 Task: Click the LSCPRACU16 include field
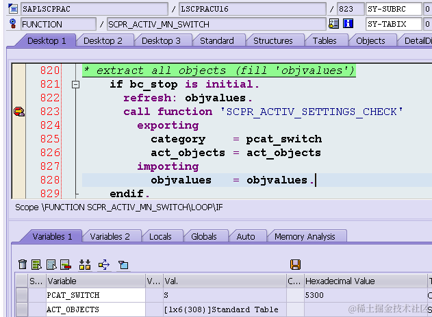(x=253, y=9)
